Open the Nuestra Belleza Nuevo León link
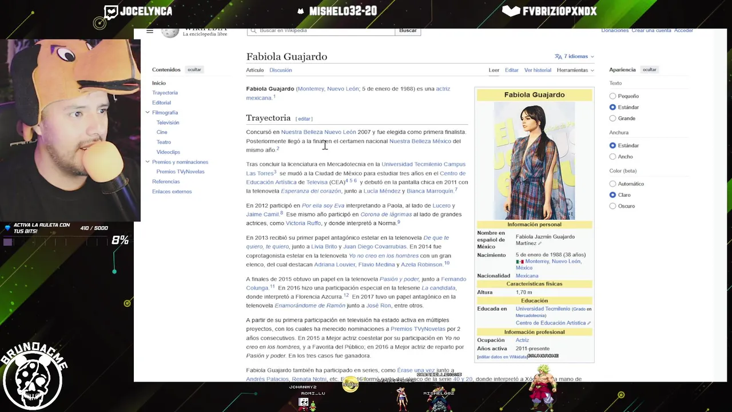 coord(319,132)
